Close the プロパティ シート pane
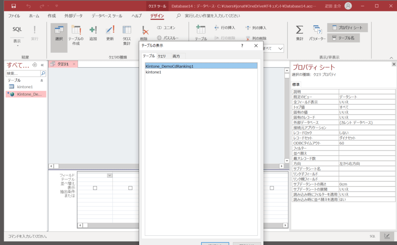The height and width of the screenshot is (245, 397). pyautogui.click(x=394, y=64)
